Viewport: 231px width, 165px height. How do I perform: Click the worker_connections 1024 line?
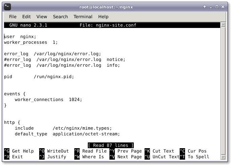click(48, 99)
